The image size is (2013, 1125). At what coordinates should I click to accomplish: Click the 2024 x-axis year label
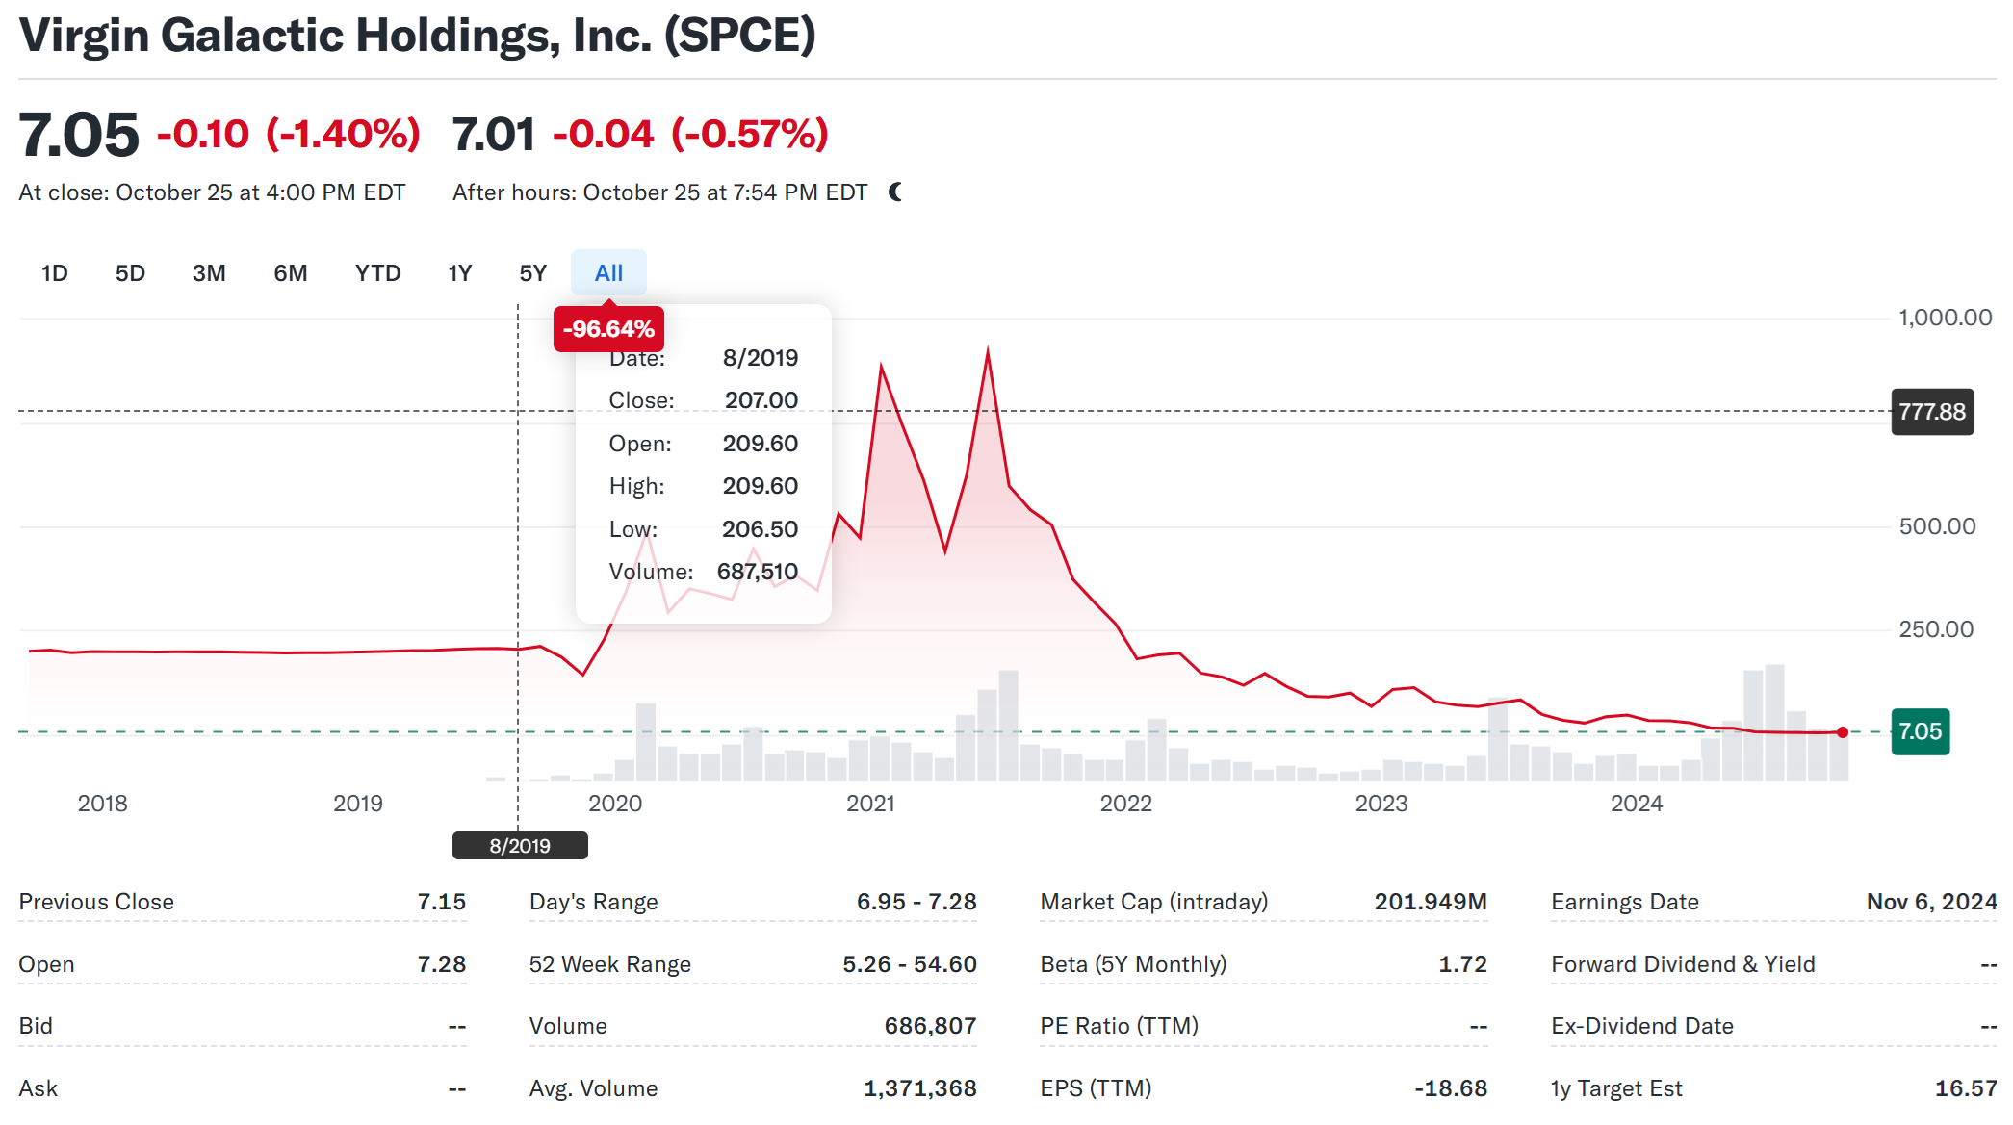click(x=1637, y=804)
